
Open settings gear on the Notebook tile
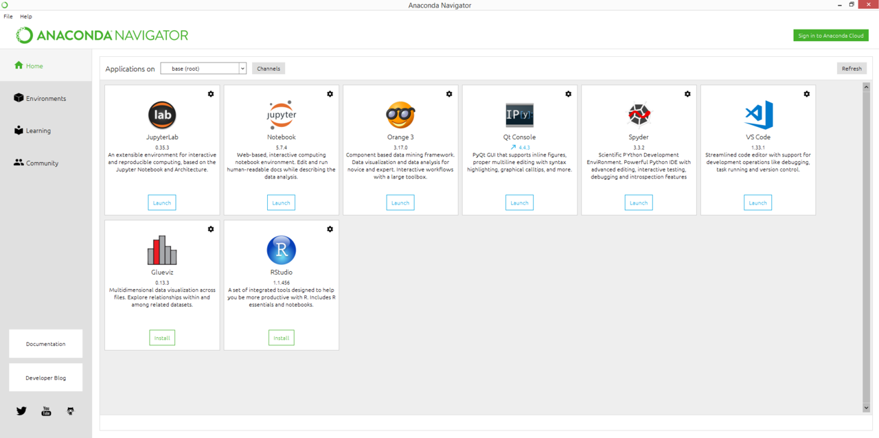coord(330,93)
